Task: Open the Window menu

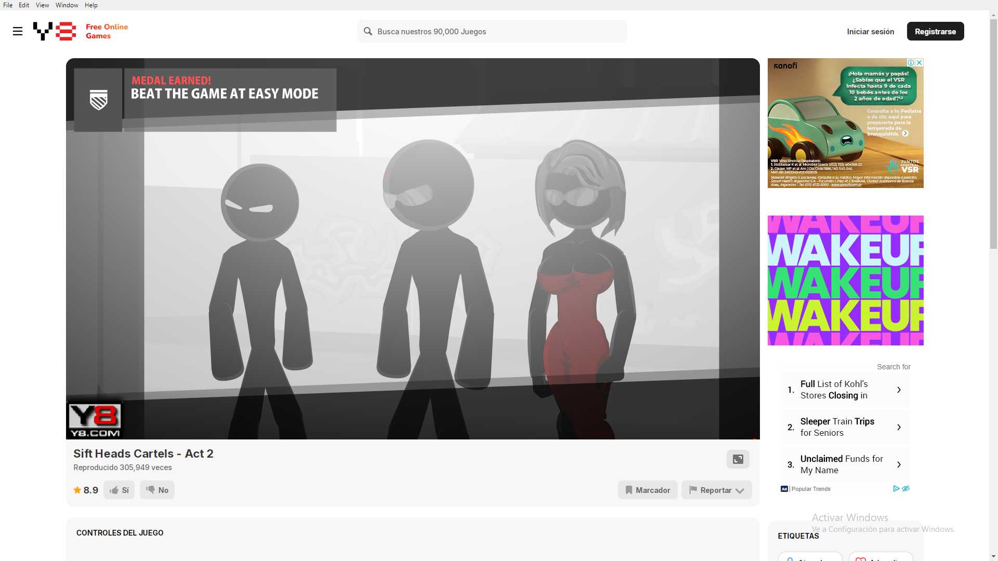Action: [x=67, y=5]
